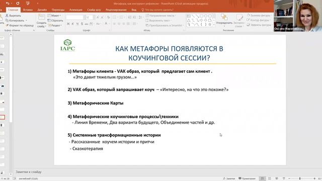The image size is (322, 181).
Task: Open the font name combo box
Action: coord(76,18)
